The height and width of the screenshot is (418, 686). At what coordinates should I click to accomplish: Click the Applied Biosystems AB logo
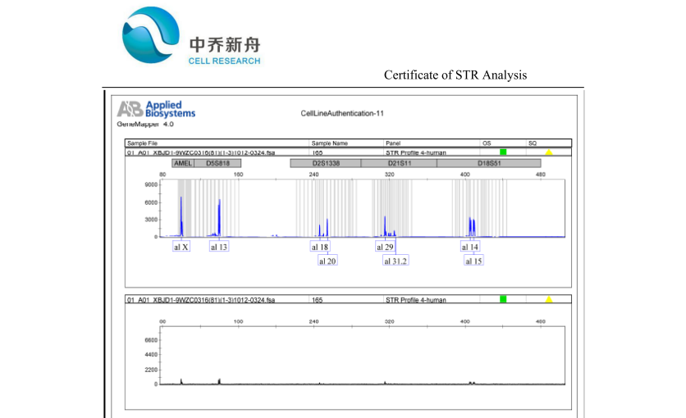129,109
